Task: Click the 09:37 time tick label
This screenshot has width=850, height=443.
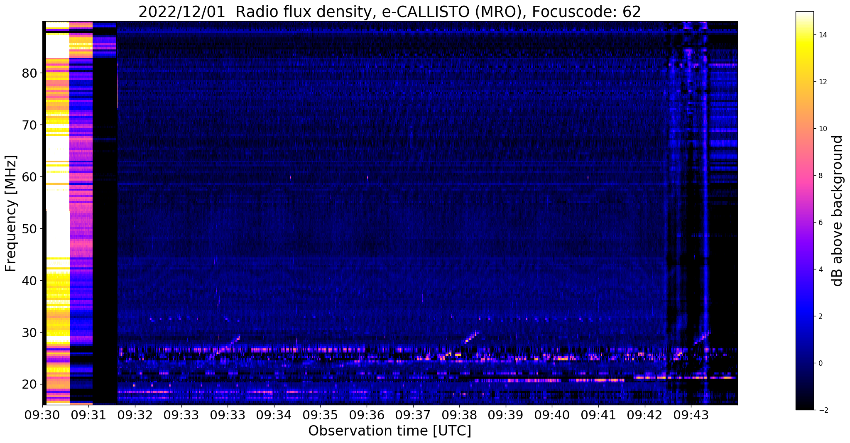Action: 413,415
